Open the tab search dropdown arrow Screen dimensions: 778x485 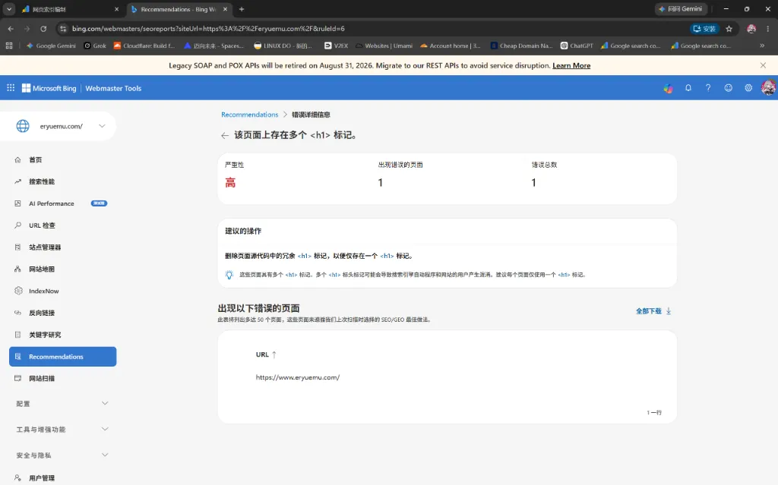pyautogui.click(x=9, y=9)
